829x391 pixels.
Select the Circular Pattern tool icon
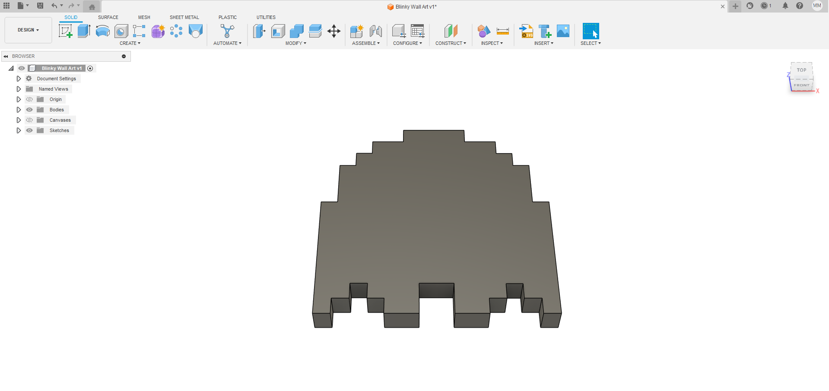click(x=176, y=31)
